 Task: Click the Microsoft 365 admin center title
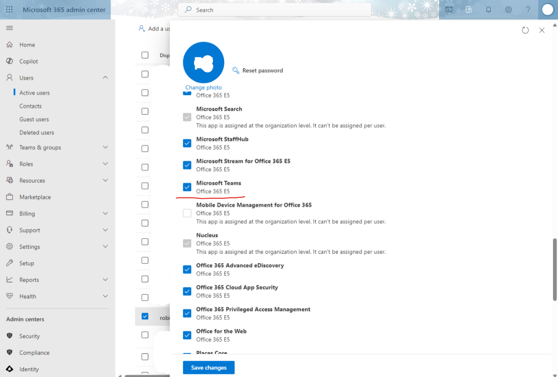(64, 10)
